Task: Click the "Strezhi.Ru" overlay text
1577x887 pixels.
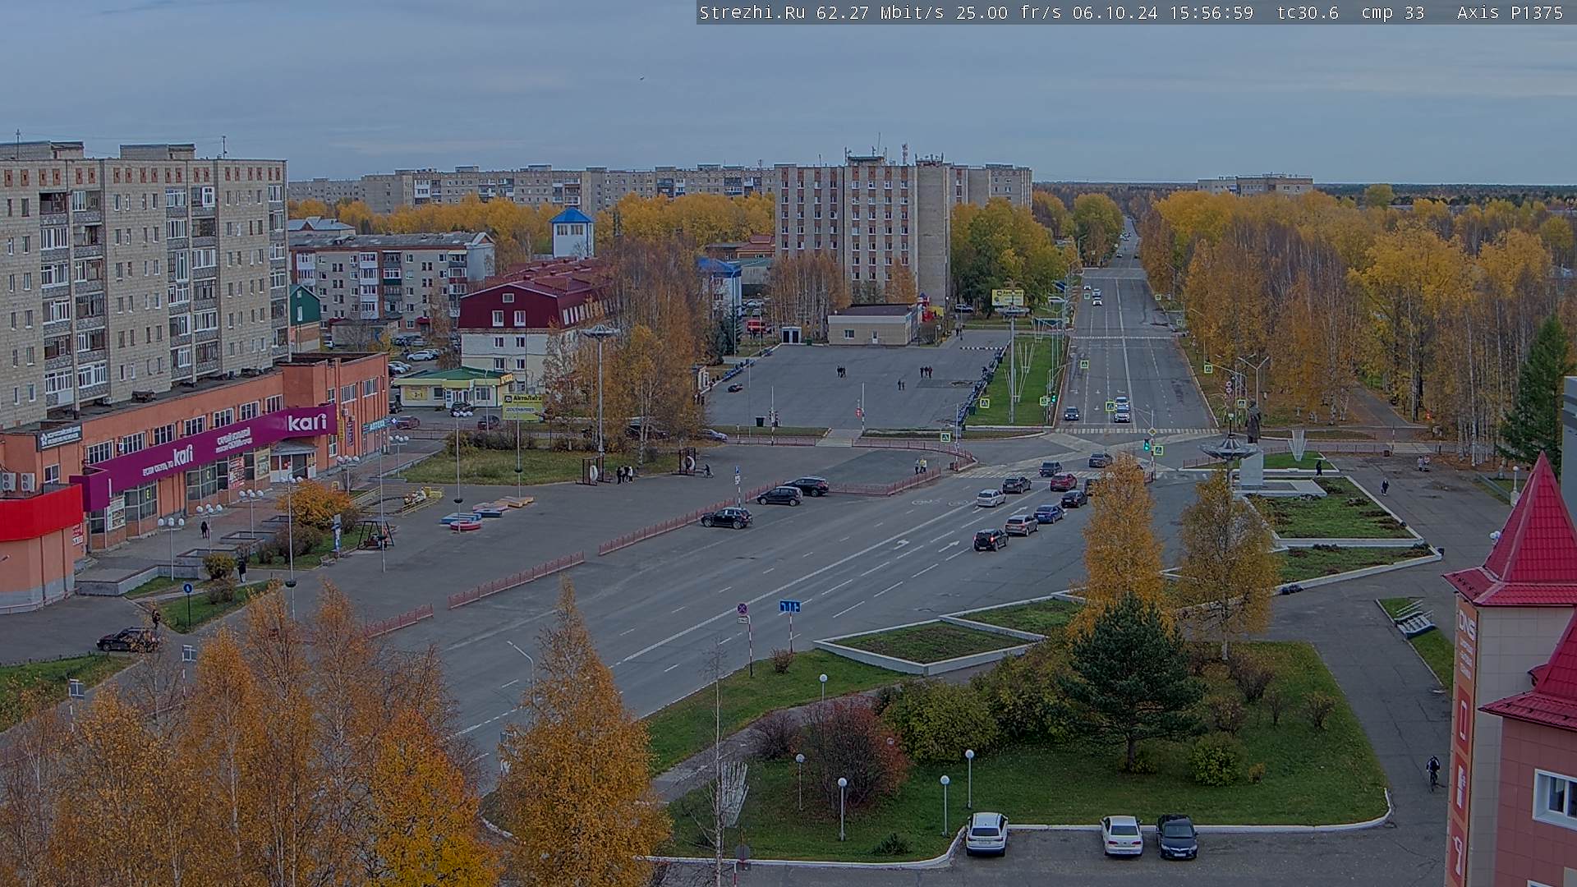Action: 752,12
